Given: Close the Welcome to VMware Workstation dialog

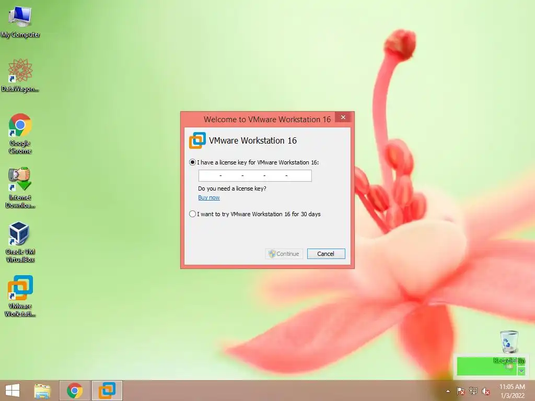Looking at the screenshot, I should coord(343,117).
